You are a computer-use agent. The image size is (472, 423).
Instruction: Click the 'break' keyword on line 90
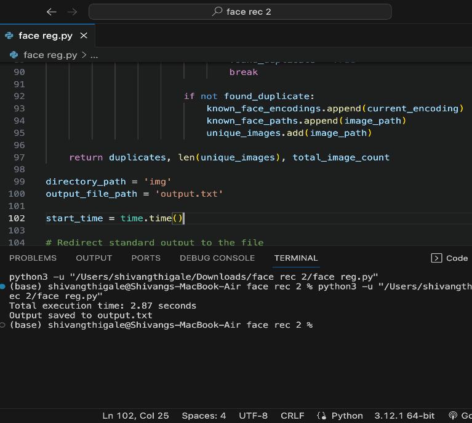244,72
